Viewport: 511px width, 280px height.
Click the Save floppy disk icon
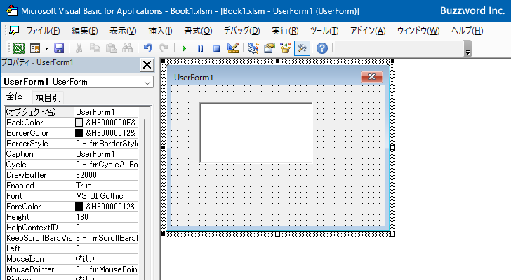59,48
